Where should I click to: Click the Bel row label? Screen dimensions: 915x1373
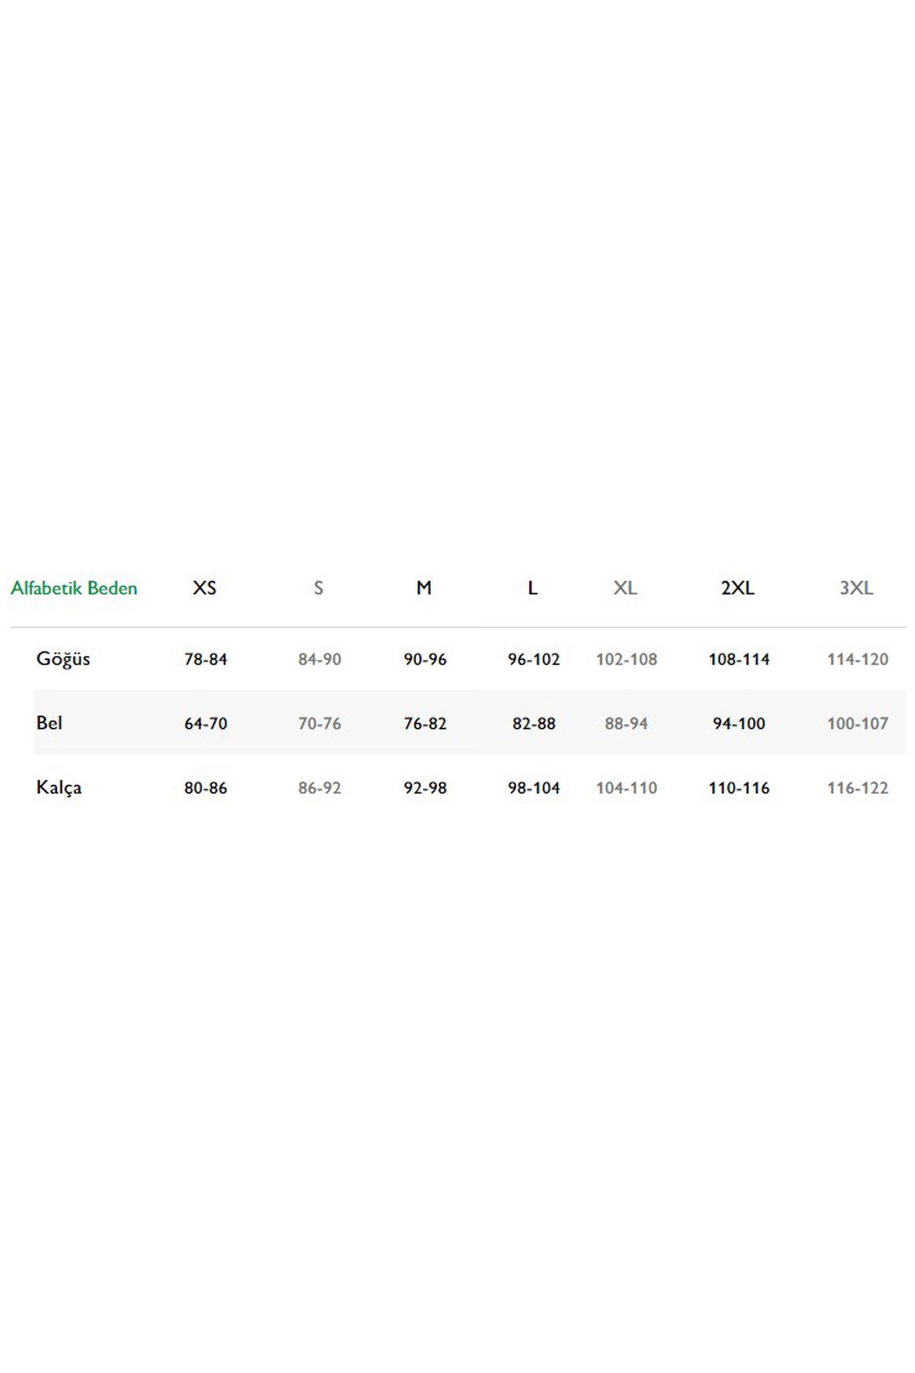50,723
